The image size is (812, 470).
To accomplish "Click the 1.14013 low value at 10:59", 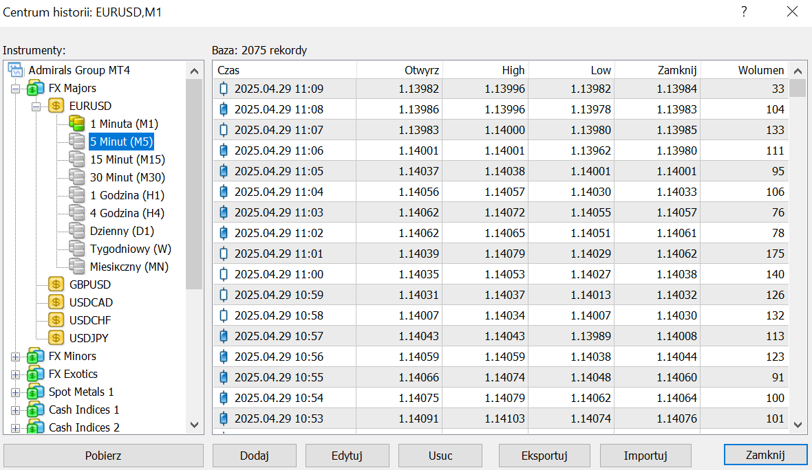I will [x=591, y=295].
